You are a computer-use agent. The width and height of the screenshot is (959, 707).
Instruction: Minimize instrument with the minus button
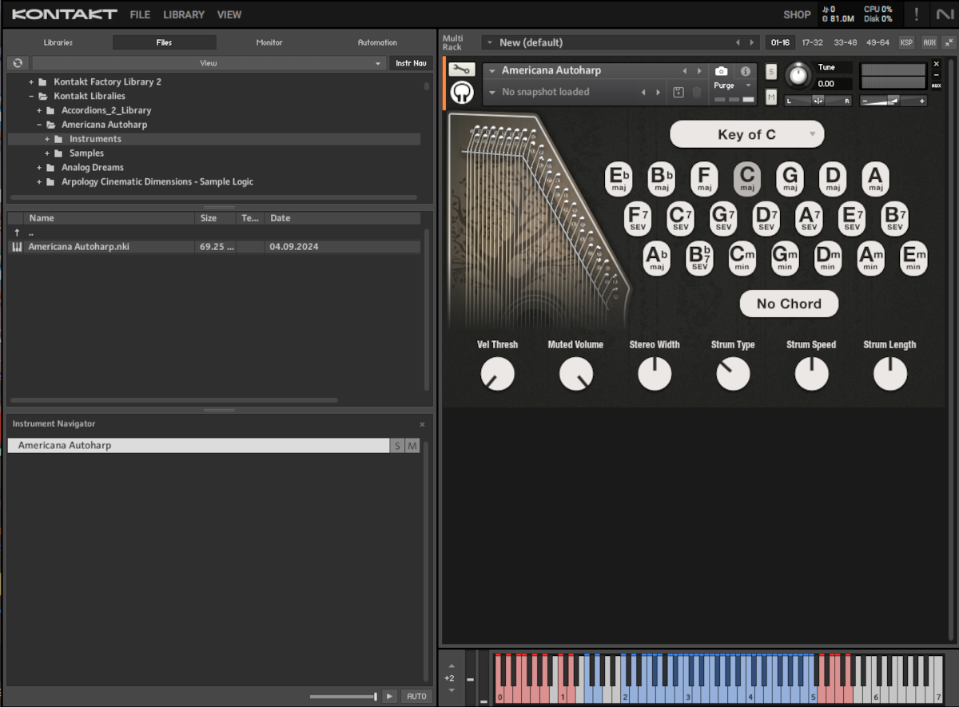click(937, 74)
